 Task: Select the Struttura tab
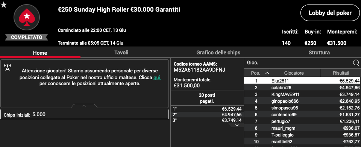pos(319,52)
